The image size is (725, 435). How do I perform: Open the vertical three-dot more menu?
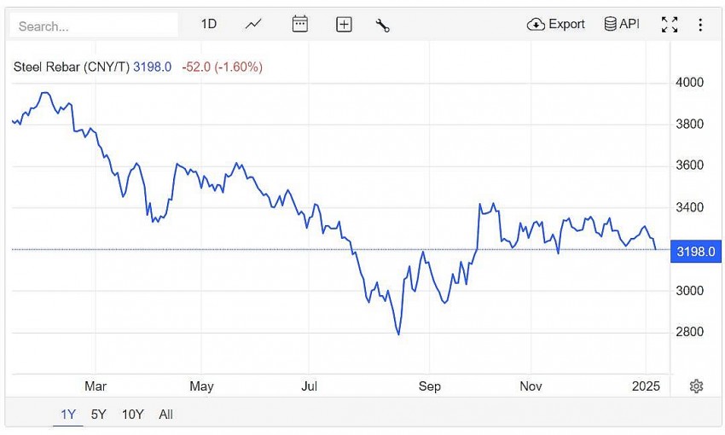(x=700, y=25)
